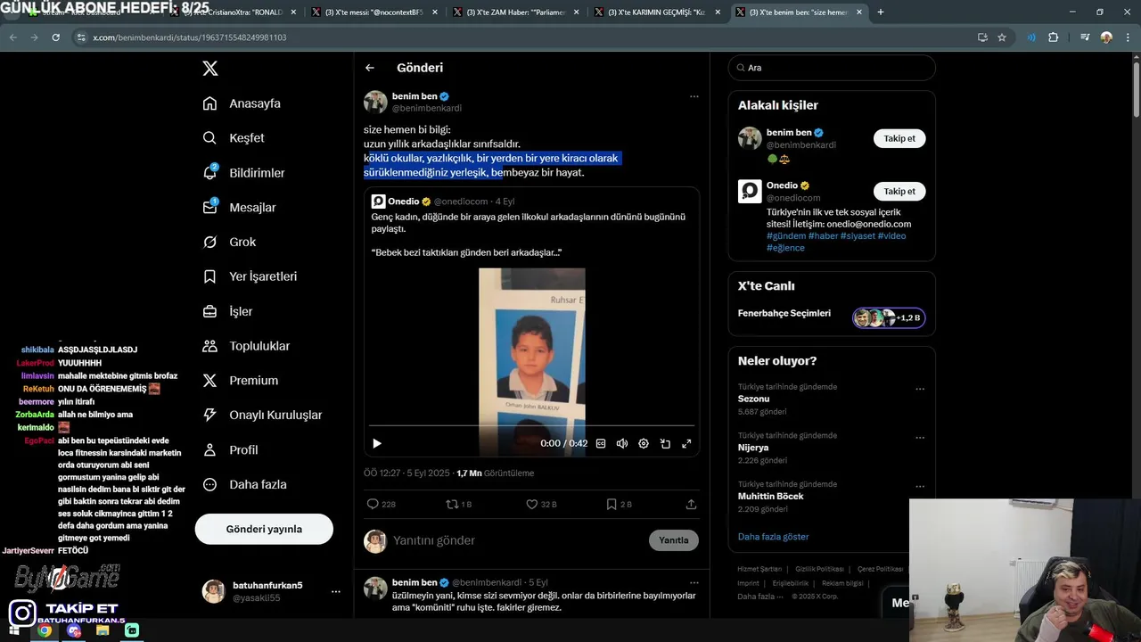The height and width of the screenshot is (642, 1141).
Task: Open Fenerbahçe Seçimleri live space
Action: click(x=832, y=317)
